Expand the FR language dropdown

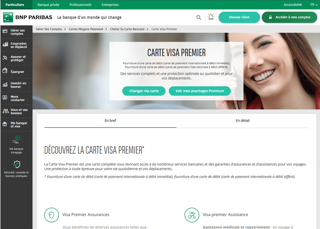(314, 4)
